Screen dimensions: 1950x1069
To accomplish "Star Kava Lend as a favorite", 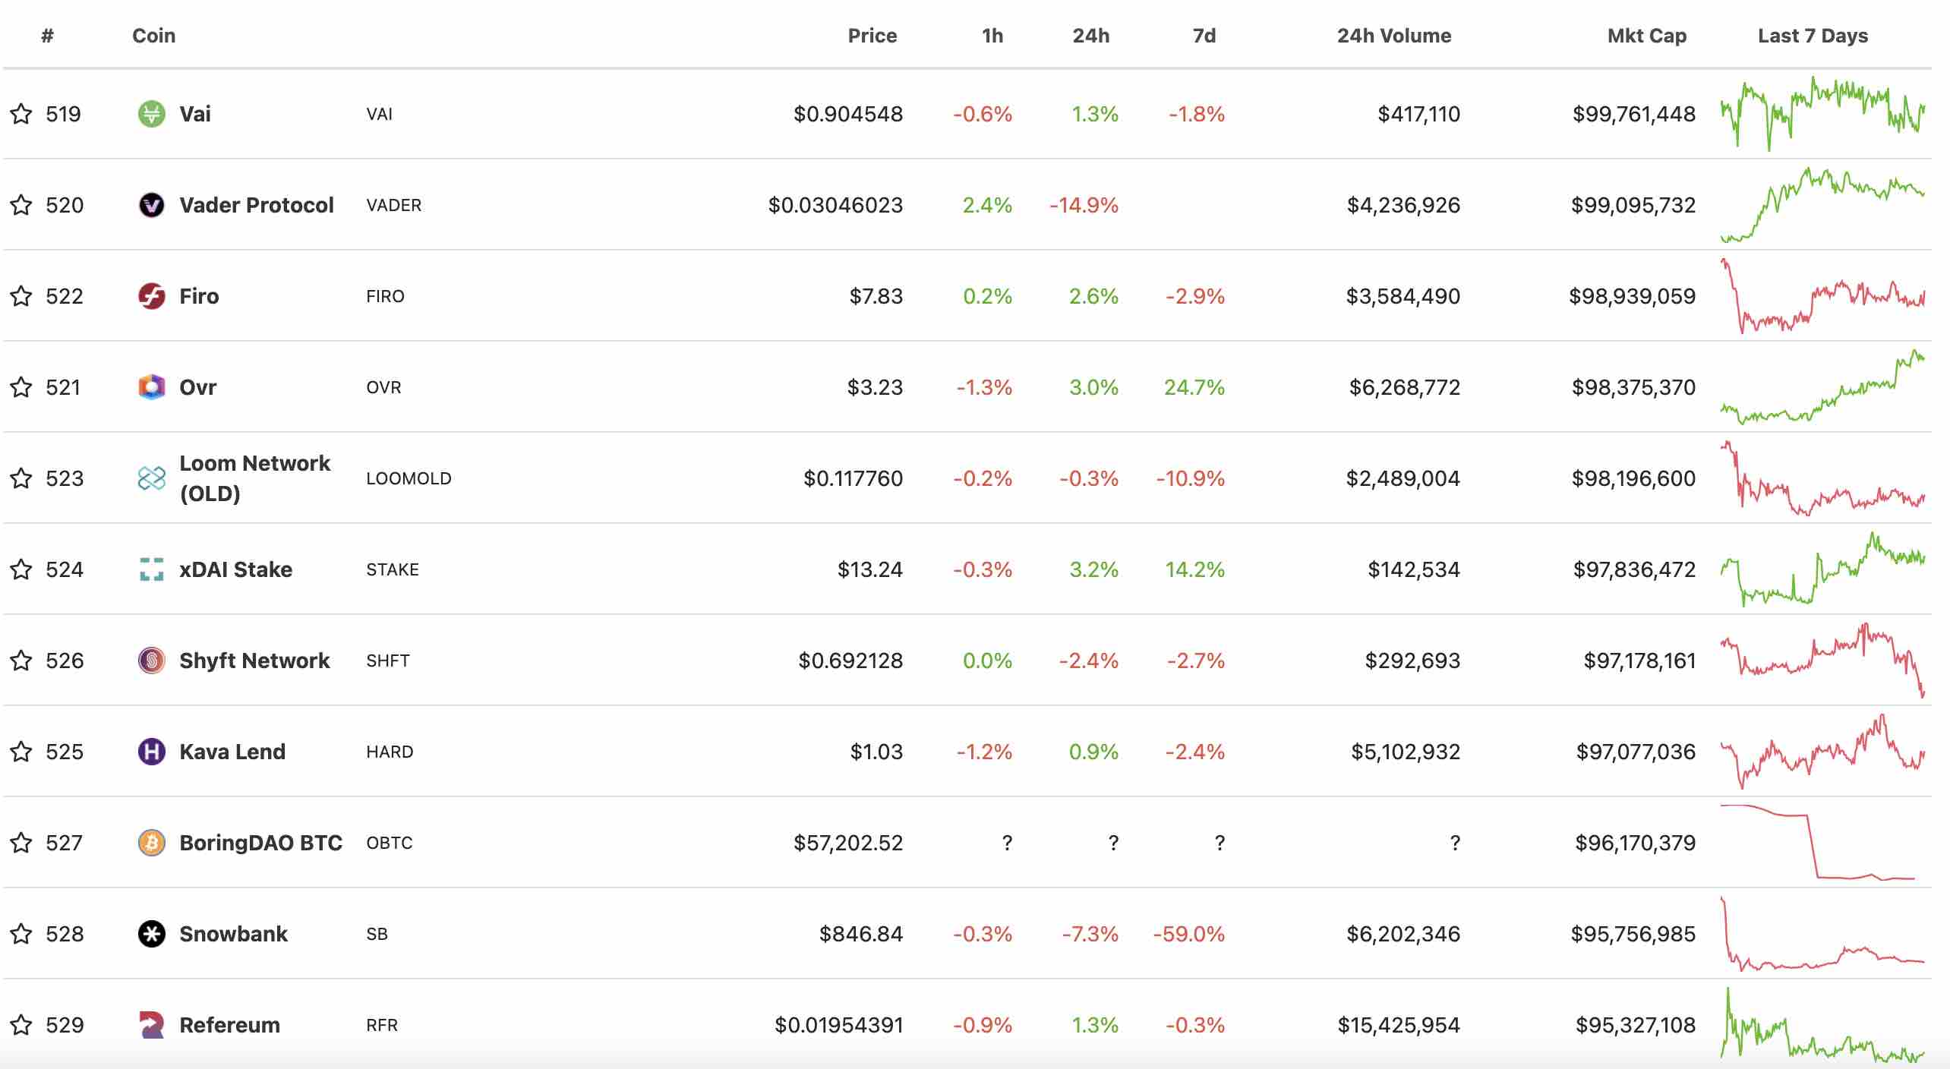I will (x=21, y=752).
